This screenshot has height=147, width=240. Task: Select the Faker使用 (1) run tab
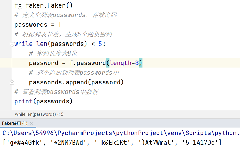tap(15, 123)
